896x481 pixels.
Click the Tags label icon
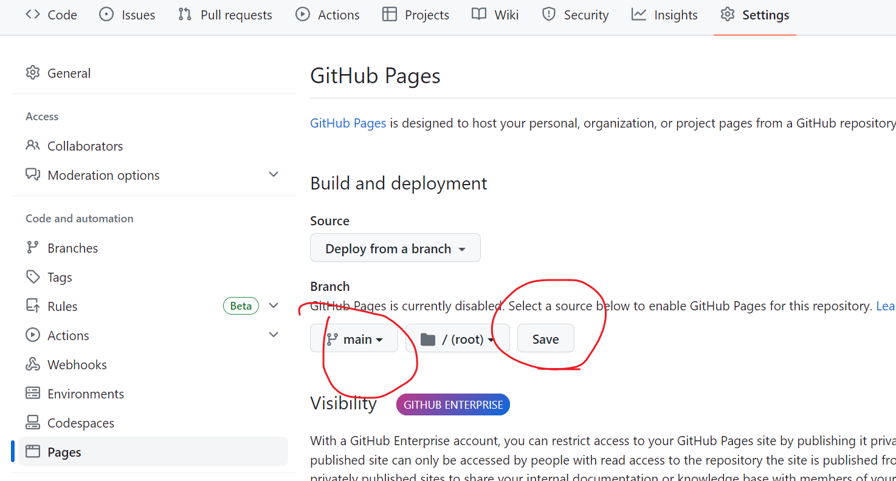(x=33, y=277)
